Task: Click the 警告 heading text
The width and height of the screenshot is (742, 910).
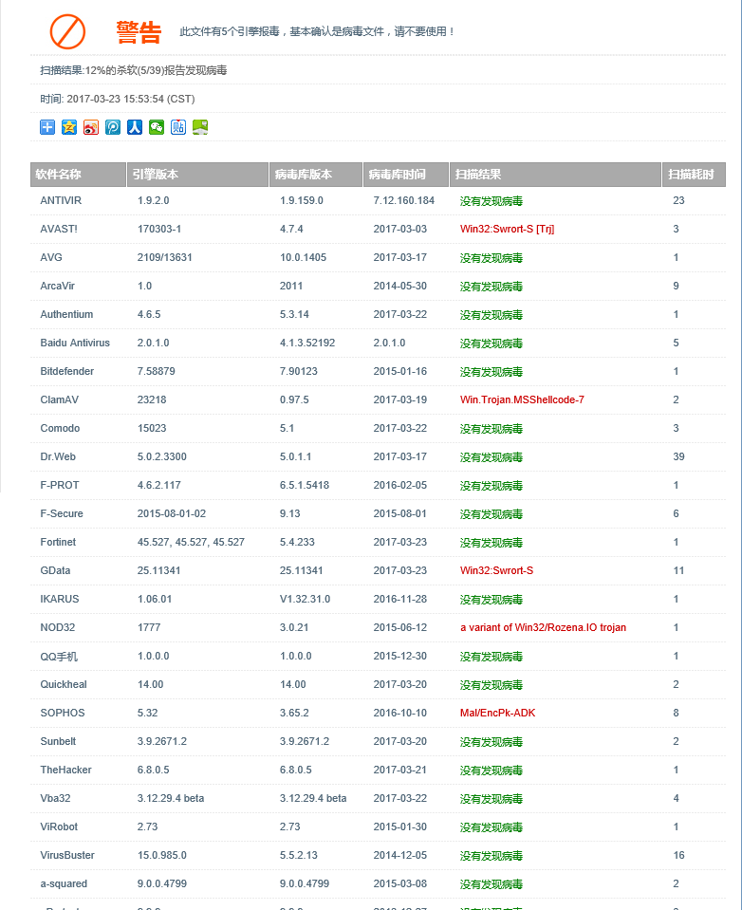Action: coord(139,32)
